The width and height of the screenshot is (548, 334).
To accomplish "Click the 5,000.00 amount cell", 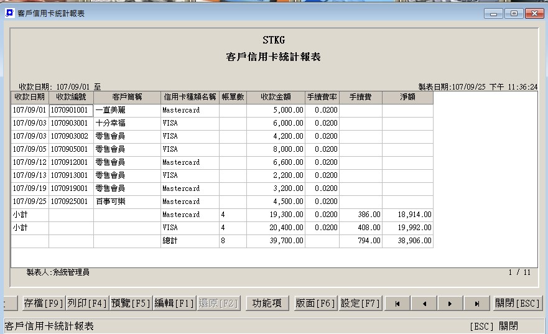I will pos(276,111).
